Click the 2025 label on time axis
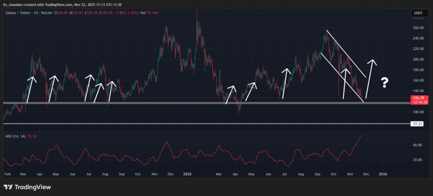Viewport: 433px width, 196px height. click(187, 174)
